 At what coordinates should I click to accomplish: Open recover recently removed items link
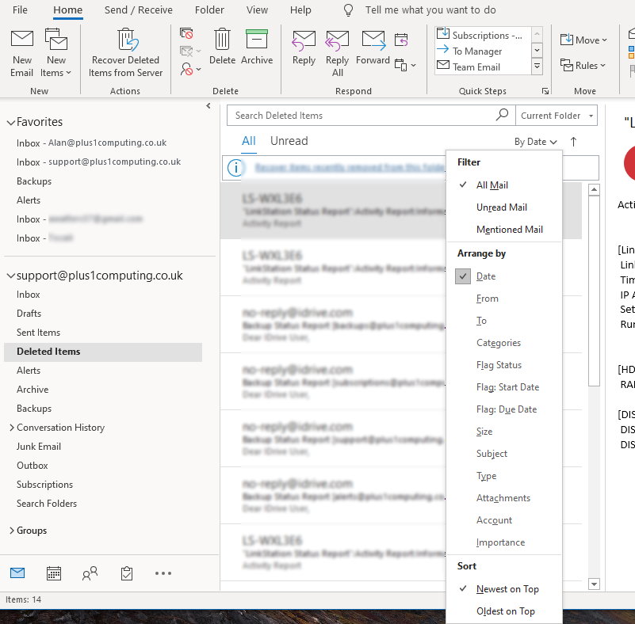pyautogui.click(x=349, y=168)
